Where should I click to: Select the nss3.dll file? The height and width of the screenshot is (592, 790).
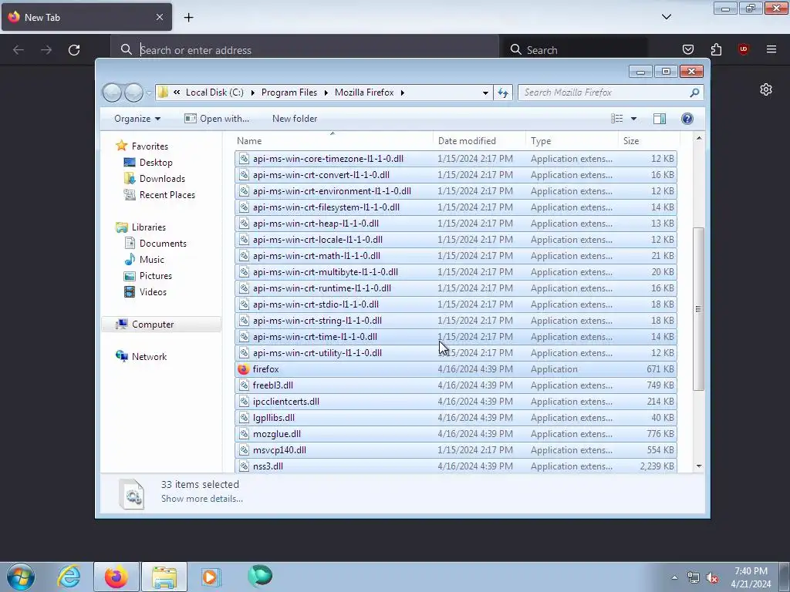coord(456,466)
